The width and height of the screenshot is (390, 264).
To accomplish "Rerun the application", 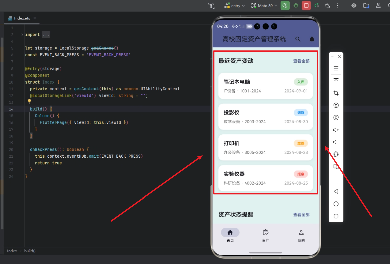I will pos(317,6).
